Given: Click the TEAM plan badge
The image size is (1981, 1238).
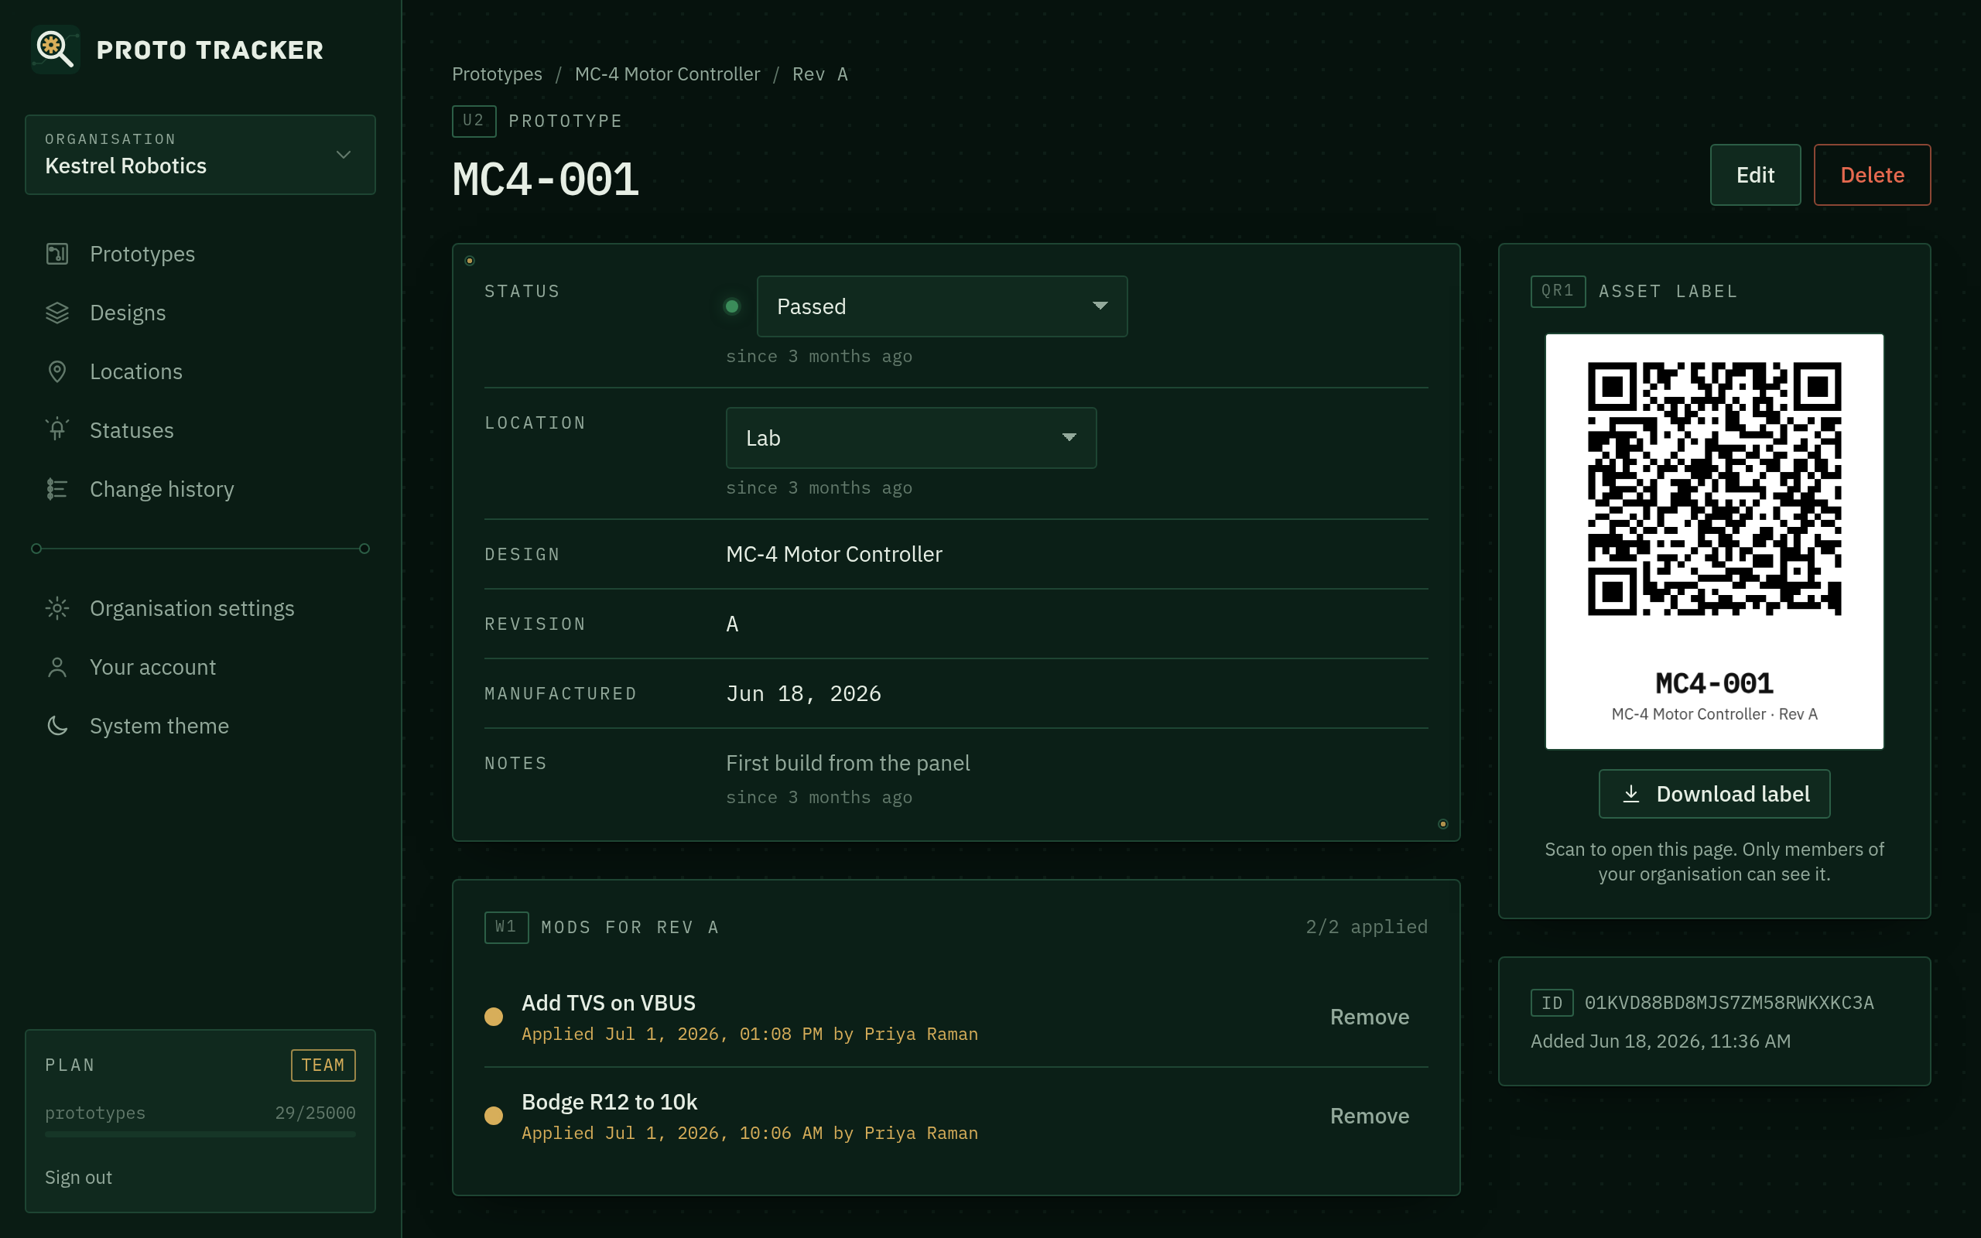Looking at the screenshot, I should (x=323, y=1065).
